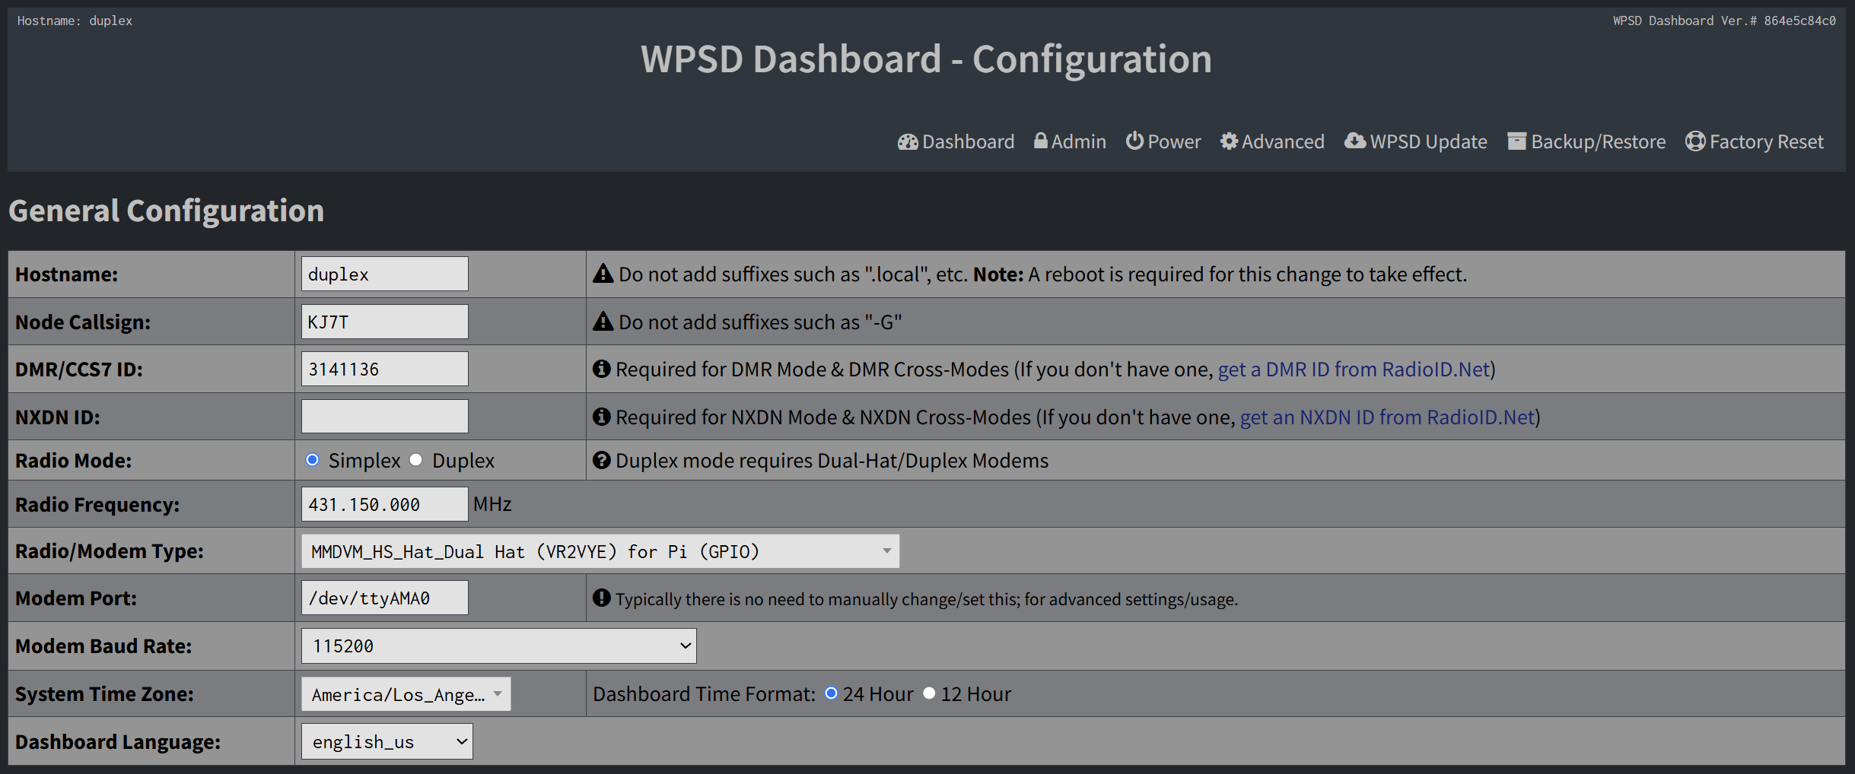Select the Simplex radio mode option

click(313, 460)
